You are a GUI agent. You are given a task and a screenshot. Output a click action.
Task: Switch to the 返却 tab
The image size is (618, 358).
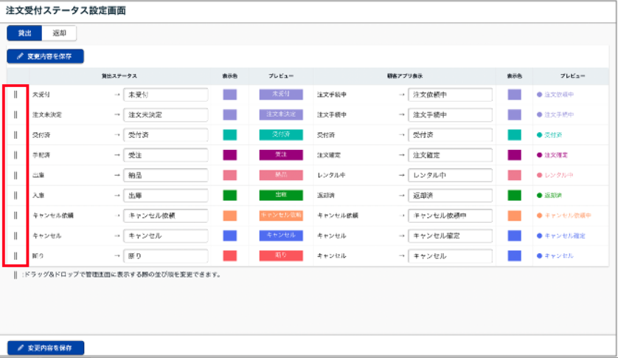click(59, 33)
